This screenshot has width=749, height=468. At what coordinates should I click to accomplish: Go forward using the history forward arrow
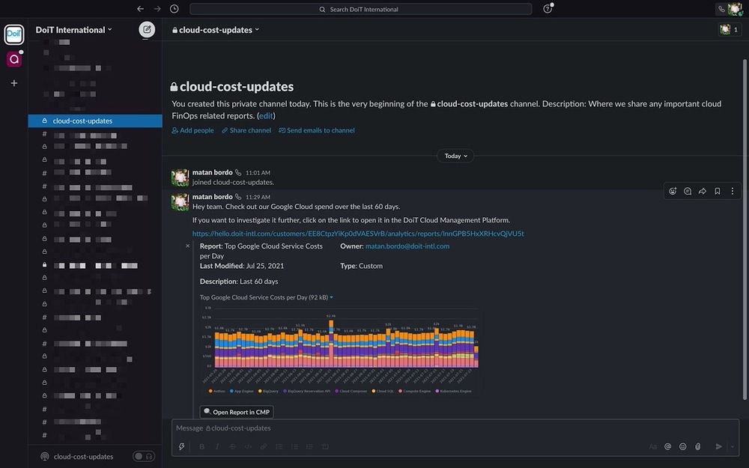point(157,8)
